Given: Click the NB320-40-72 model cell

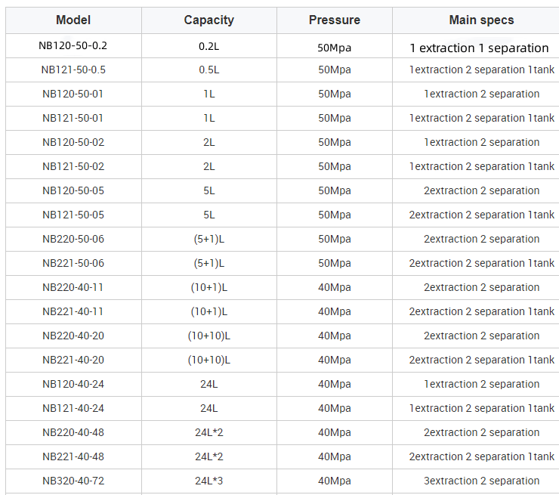Looking at the screenshot, I should (73, 481).
